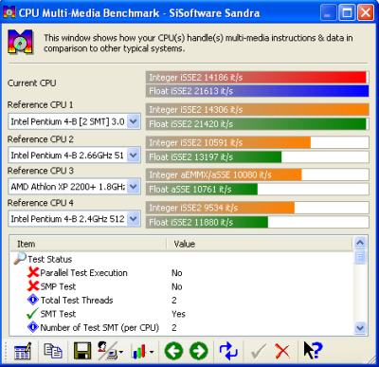Click Float aSSE 10761 it/s bar

click(257, 189)
